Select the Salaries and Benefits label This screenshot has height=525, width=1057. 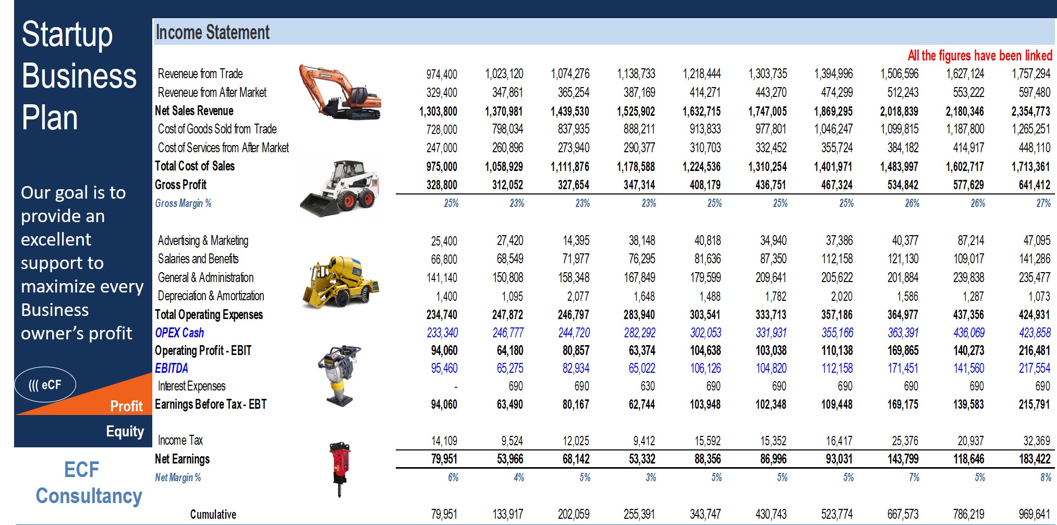(198, 259)
